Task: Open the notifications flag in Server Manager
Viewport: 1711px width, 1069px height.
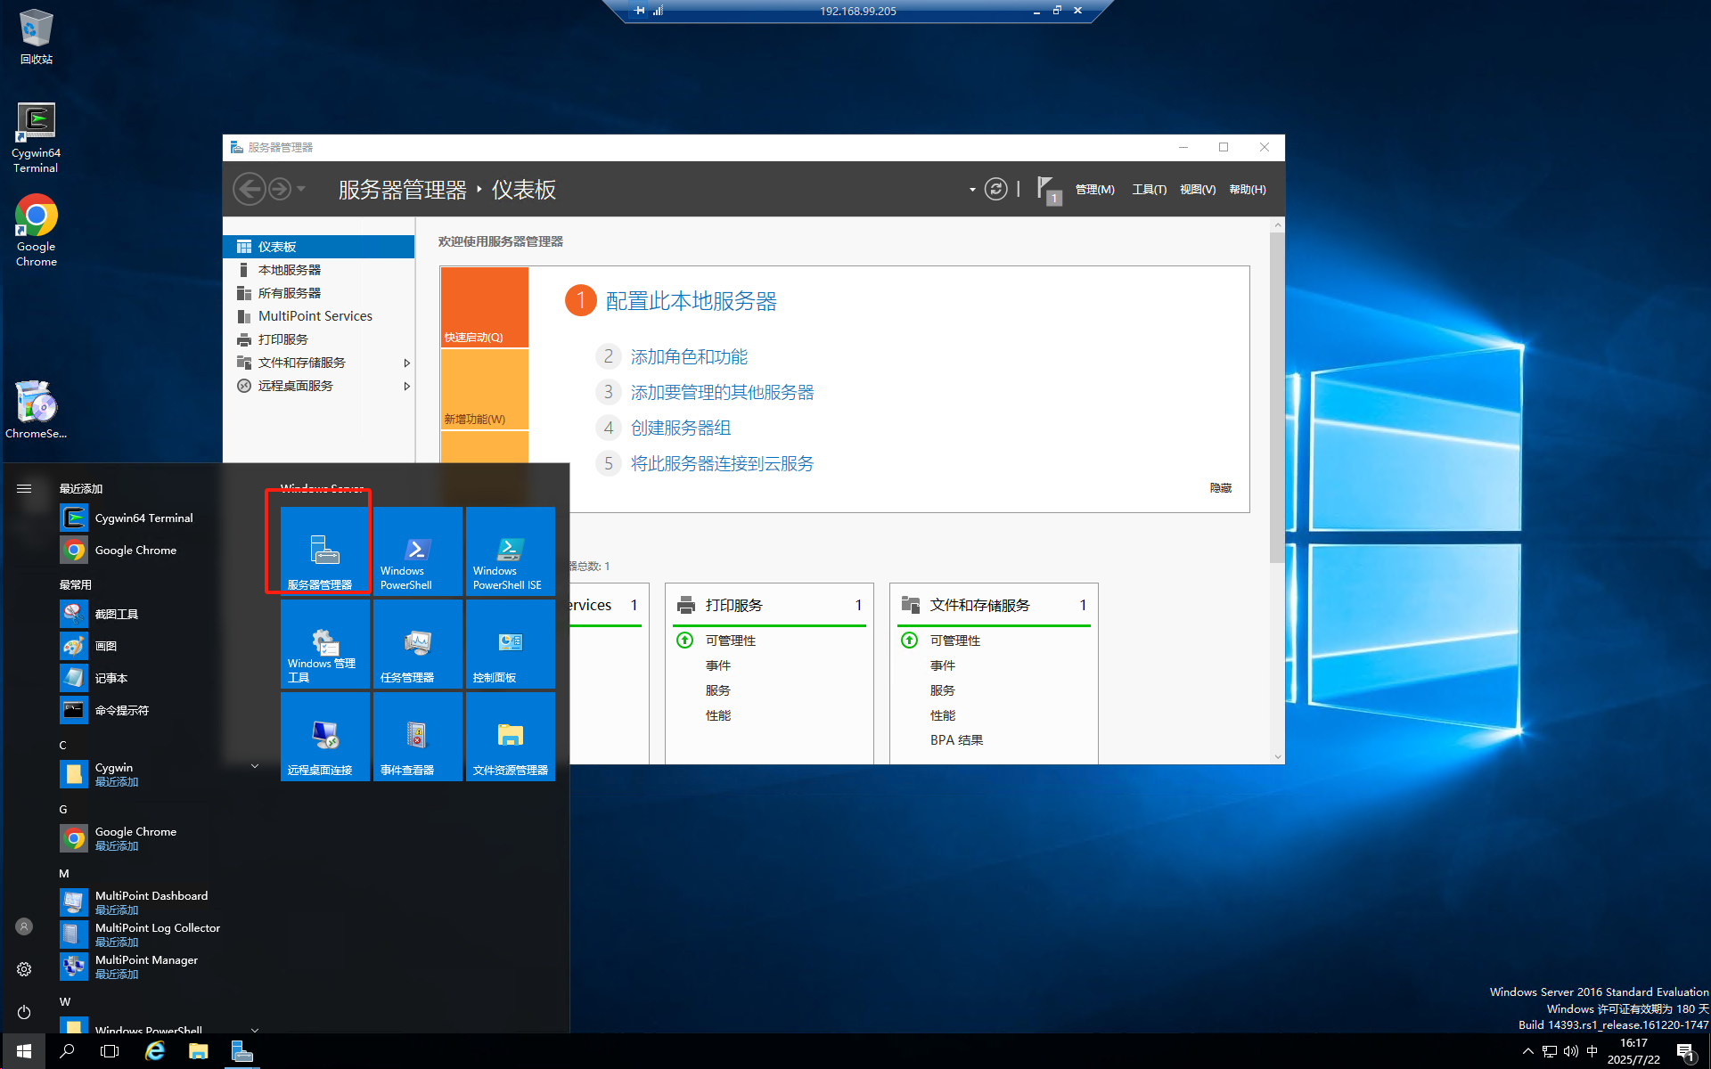Action: pyautogui.click(x=1049, y=190)
